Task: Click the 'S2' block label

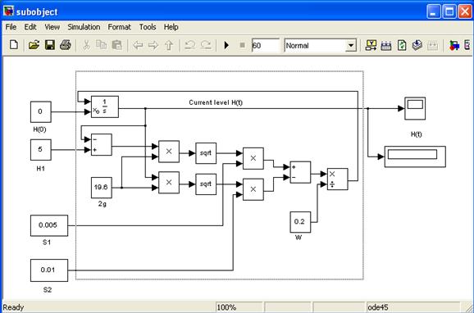Action: 48,290
